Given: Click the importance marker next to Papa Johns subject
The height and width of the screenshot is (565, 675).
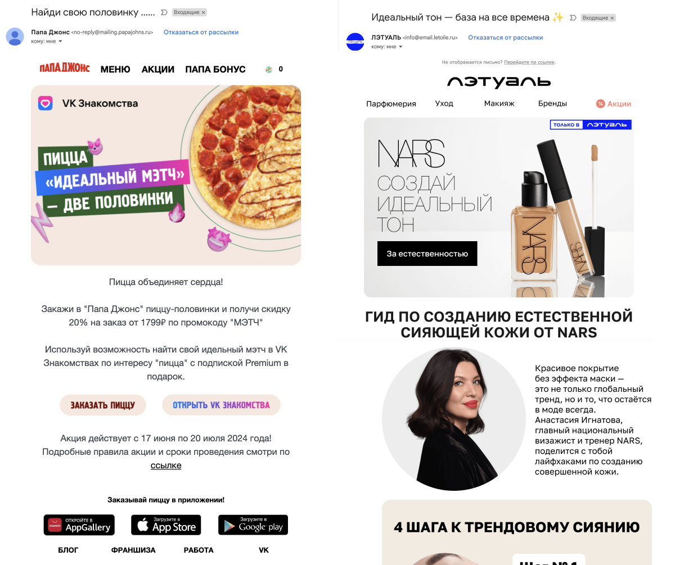Looking at the screenshot, I should tap(164, 12).
